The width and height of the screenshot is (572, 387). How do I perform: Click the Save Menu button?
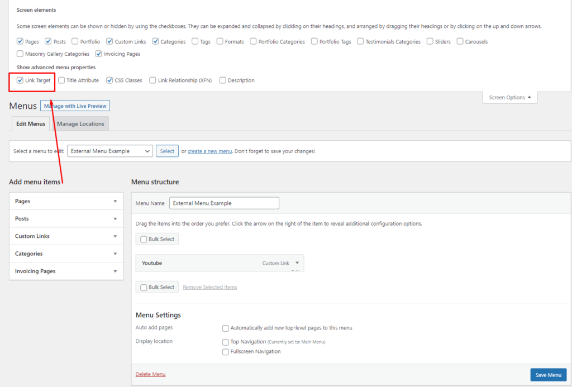548,375
